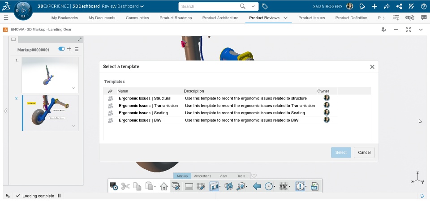Open the chat messages icon
This screenshot has height=202, width=430.
(424, 18)
